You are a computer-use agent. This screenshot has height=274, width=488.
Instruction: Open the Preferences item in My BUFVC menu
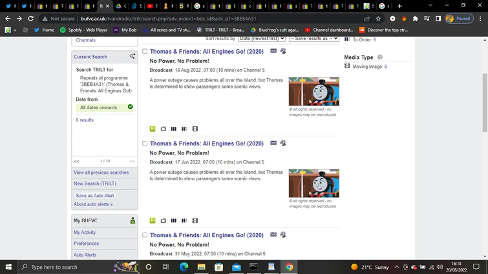[86, 244]
